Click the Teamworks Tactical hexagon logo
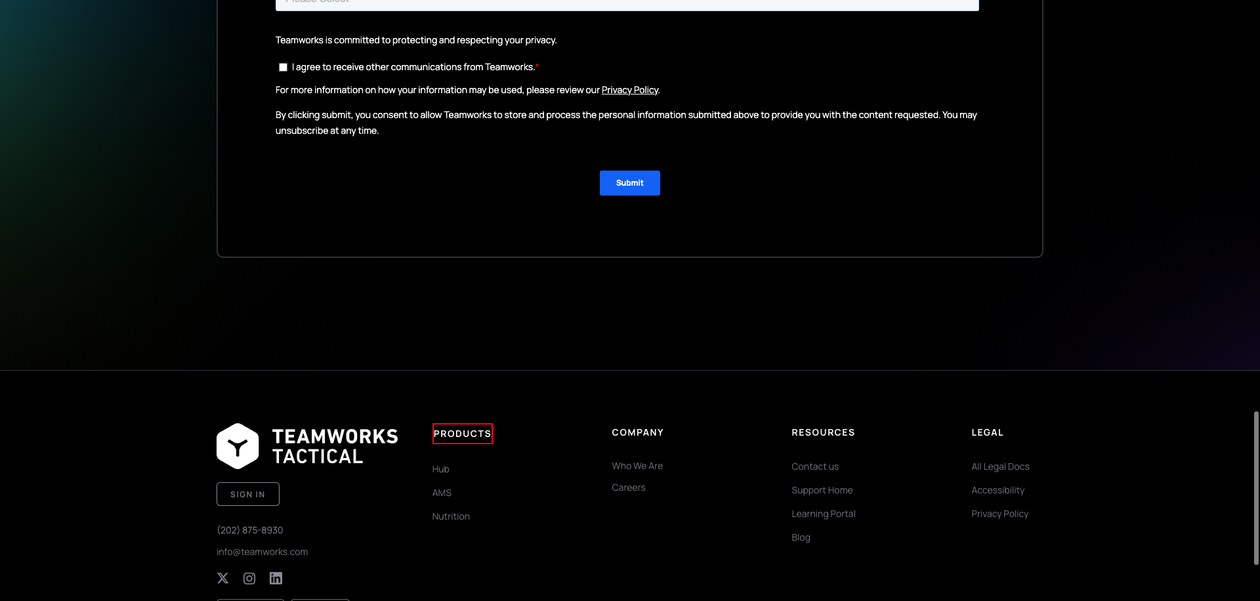Screen dimensions: 1260x601 238,446
